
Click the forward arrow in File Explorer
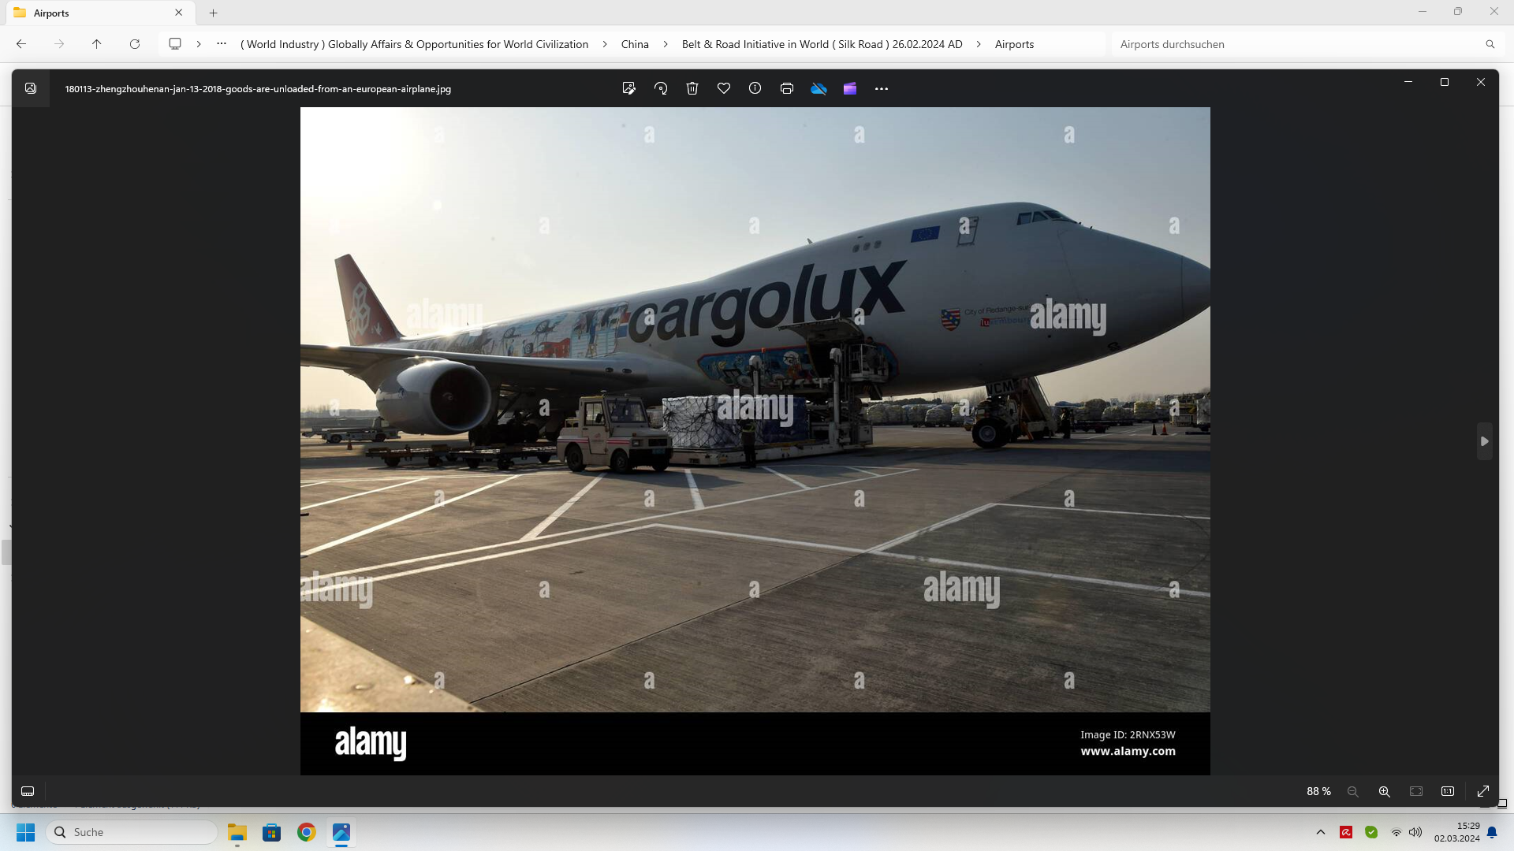[59, 44]
